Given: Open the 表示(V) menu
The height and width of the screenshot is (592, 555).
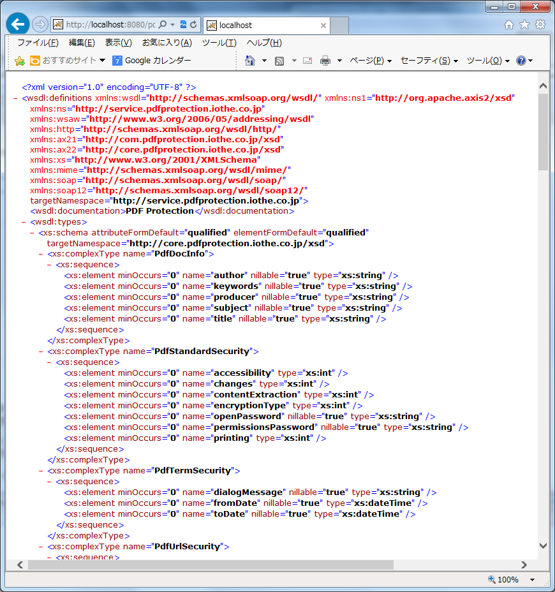Looking at the screenshot, I should (x=118, y=43).
